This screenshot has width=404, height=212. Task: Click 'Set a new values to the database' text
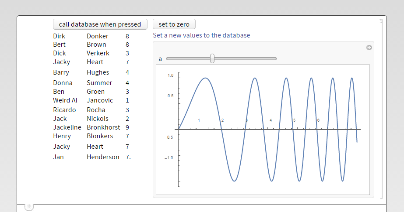pos(201,35)
